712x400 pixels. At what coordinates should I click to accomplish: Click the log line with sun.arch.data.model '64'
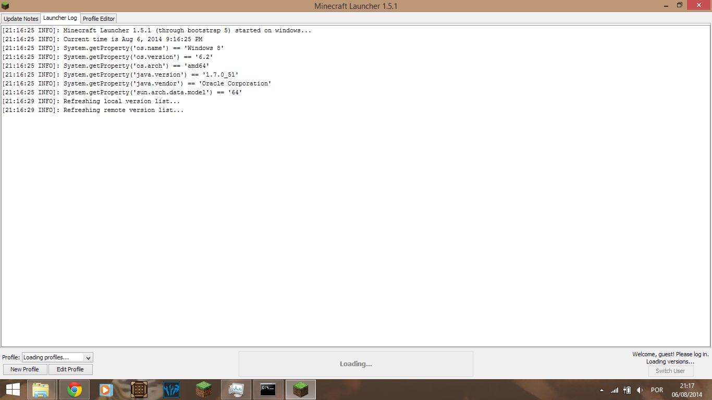pos(122,92)
